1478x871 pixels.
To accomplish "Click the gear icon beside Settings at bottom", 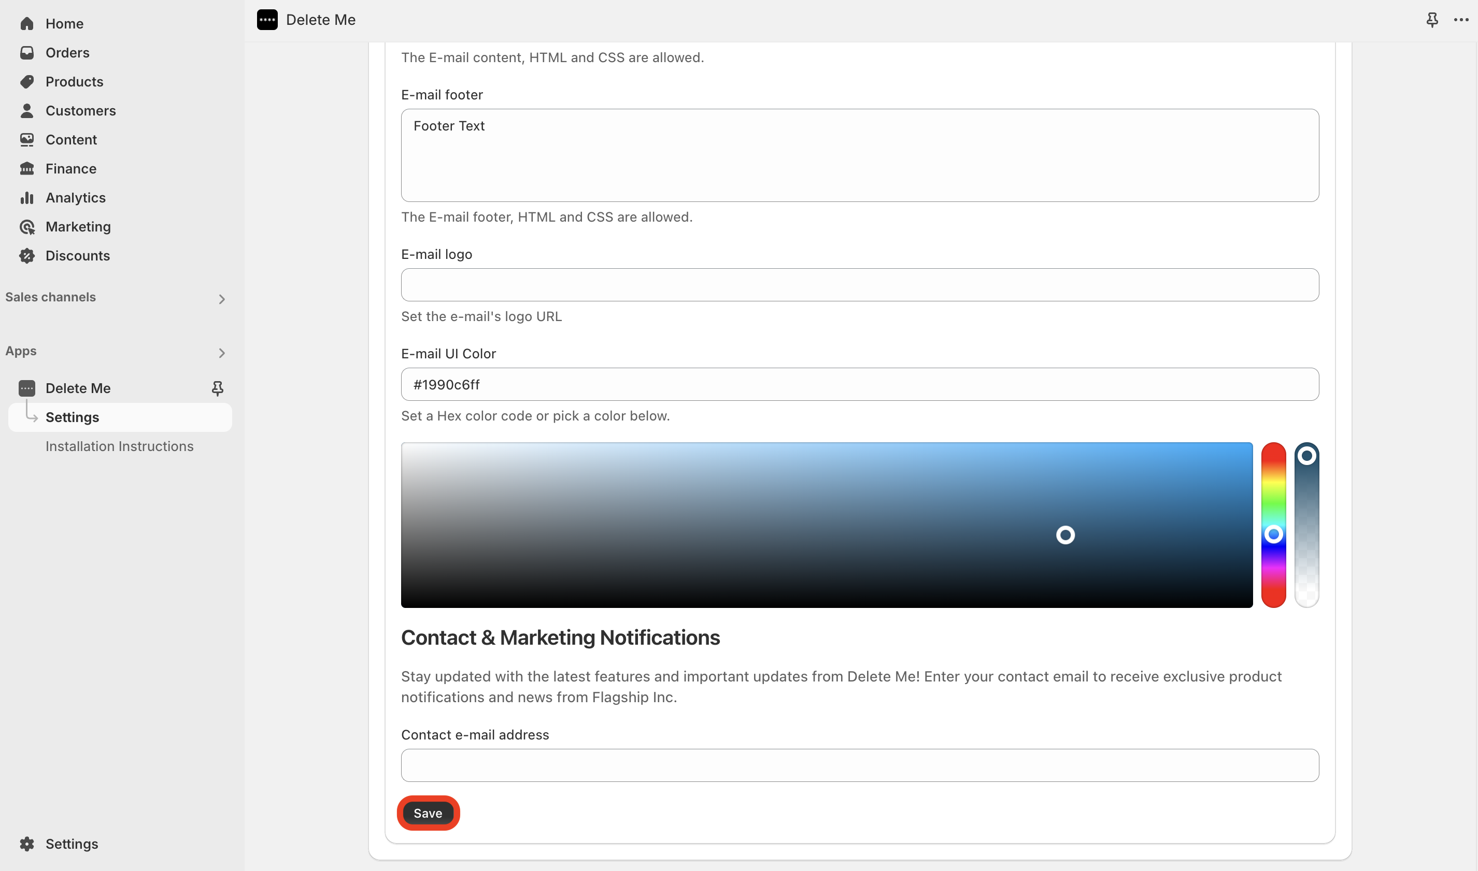I will click(27, 844).
